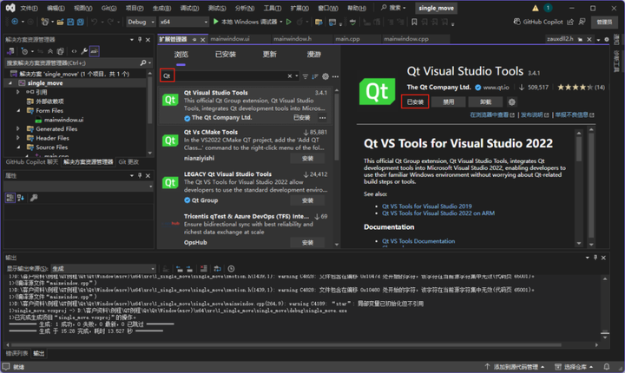Toggle the pin on the 扩展管理器 tab
The width and height of the screenshot is (625, 373).
(x=194, y=39)
